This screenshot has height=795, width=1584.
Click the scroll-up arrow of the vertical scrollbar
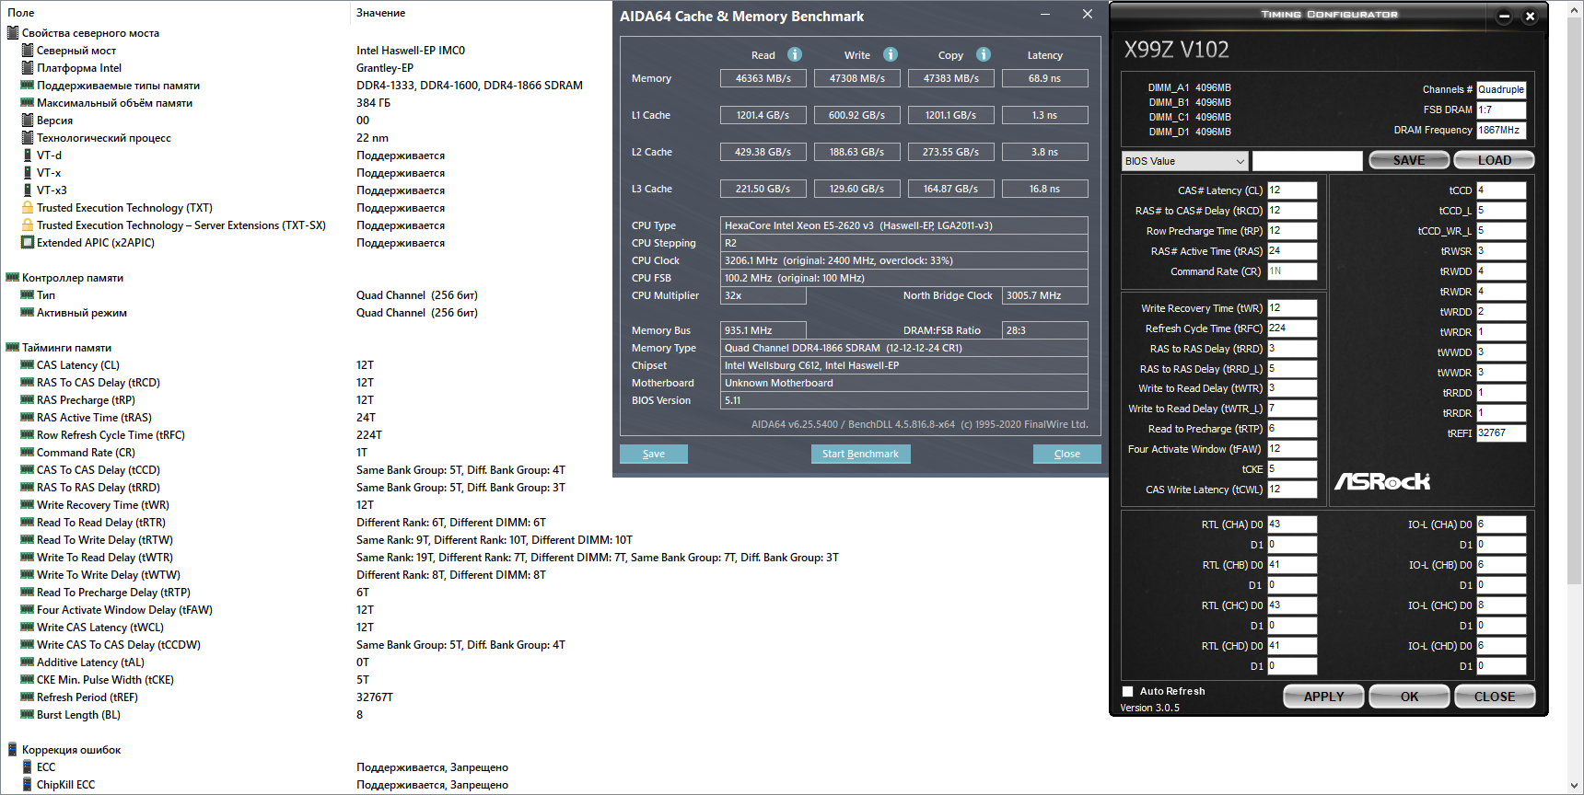coord(1575,8)
